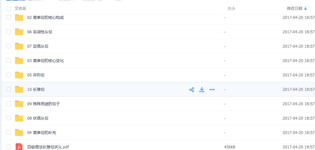315x150 pixels.
Task: Click the PDF icon of 四级语法长难句讲义
Action: click(x=19, y=147)
